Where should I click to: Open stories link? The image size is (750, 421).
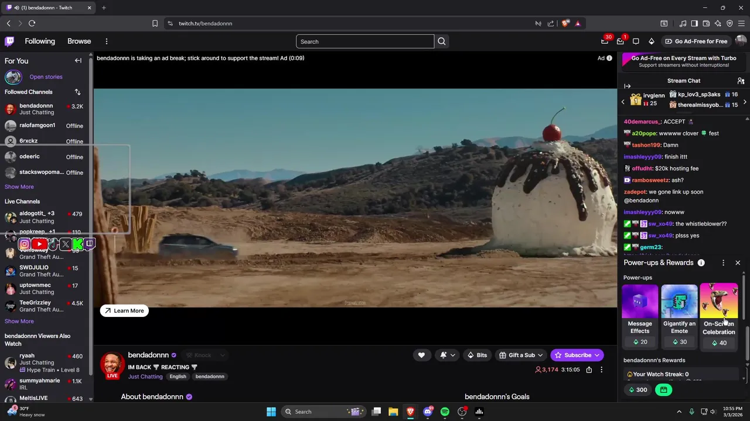46,77
